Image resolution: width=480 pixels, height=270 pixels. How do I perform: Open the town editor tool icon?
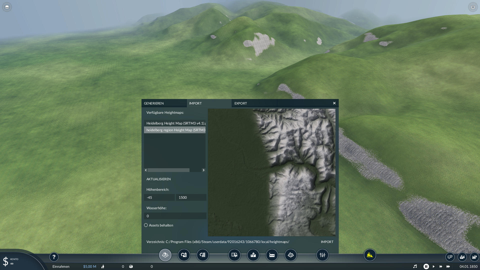point(253,255)
